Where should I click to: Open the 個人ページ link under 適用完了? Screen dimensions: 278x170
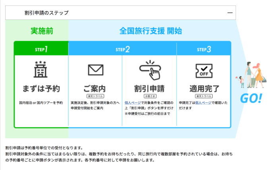(203, 102)
